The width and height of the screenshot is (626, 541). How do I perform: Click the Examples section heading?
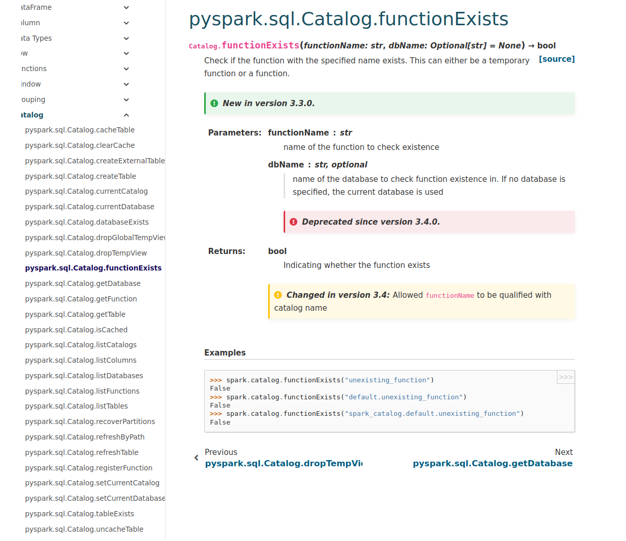[225, 352]
